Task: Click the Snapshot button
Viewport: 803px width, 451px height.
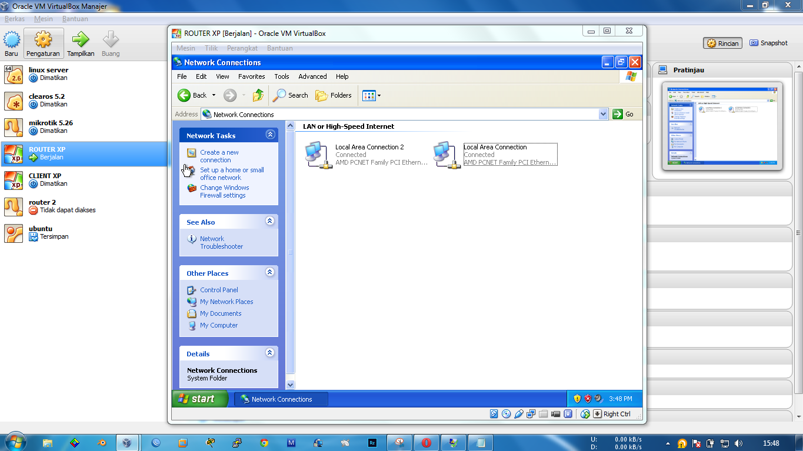Action: tap(768, 43)
